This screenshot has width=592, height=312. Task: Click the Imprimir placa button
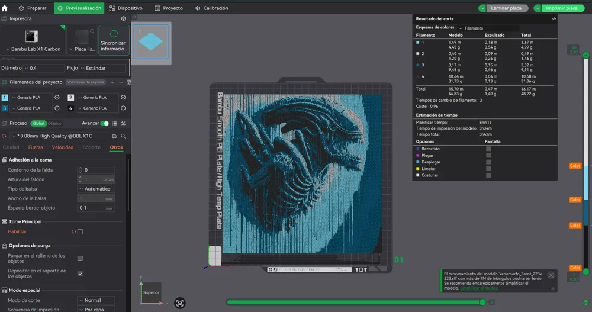pyautogui.click(x=562, y=8)
